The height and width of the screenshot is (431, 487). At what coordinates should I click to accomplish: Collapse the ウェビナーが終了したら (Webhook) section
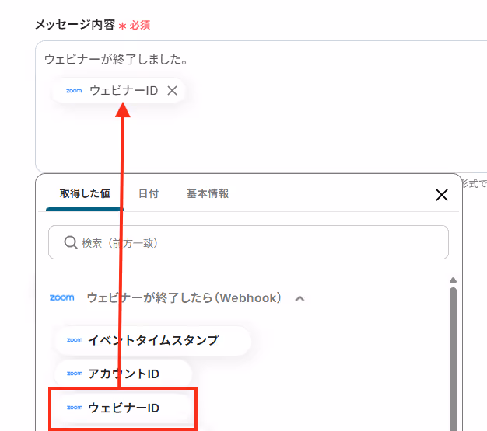(x=300, y=299)
